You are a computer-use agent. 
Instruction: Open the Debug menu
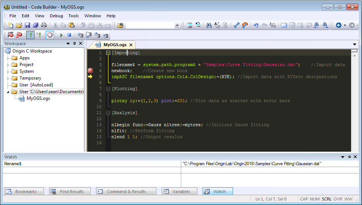(x=56, y=16)
